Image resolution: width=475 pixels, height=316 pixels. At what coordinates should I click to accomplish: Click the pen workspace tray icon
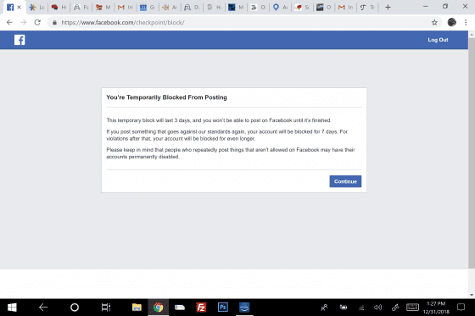point(395,308)
